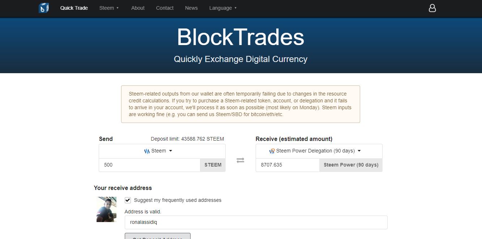Click the STEEM unit label beside send amount
The width and height of the screenshot is (482, 239).
click(213, 165)
